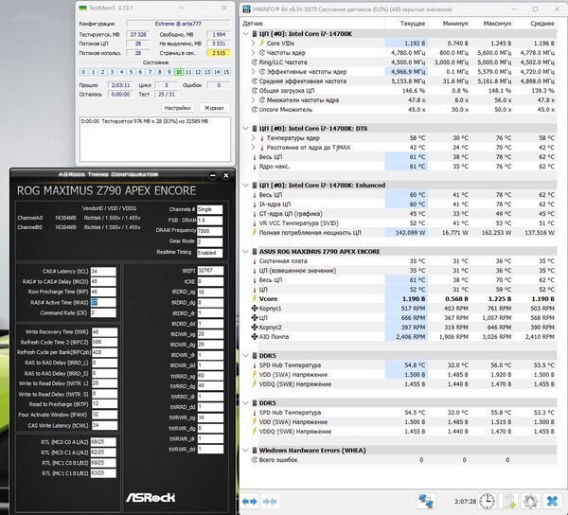The height and width of the screenshot is (515, 568).
Task: Collapse the Windows Hardware Errors (WHEA) group
Action: pos(245,451)
